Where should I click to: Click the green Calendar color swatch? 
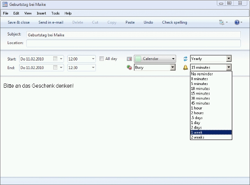(x=138, y=59)
